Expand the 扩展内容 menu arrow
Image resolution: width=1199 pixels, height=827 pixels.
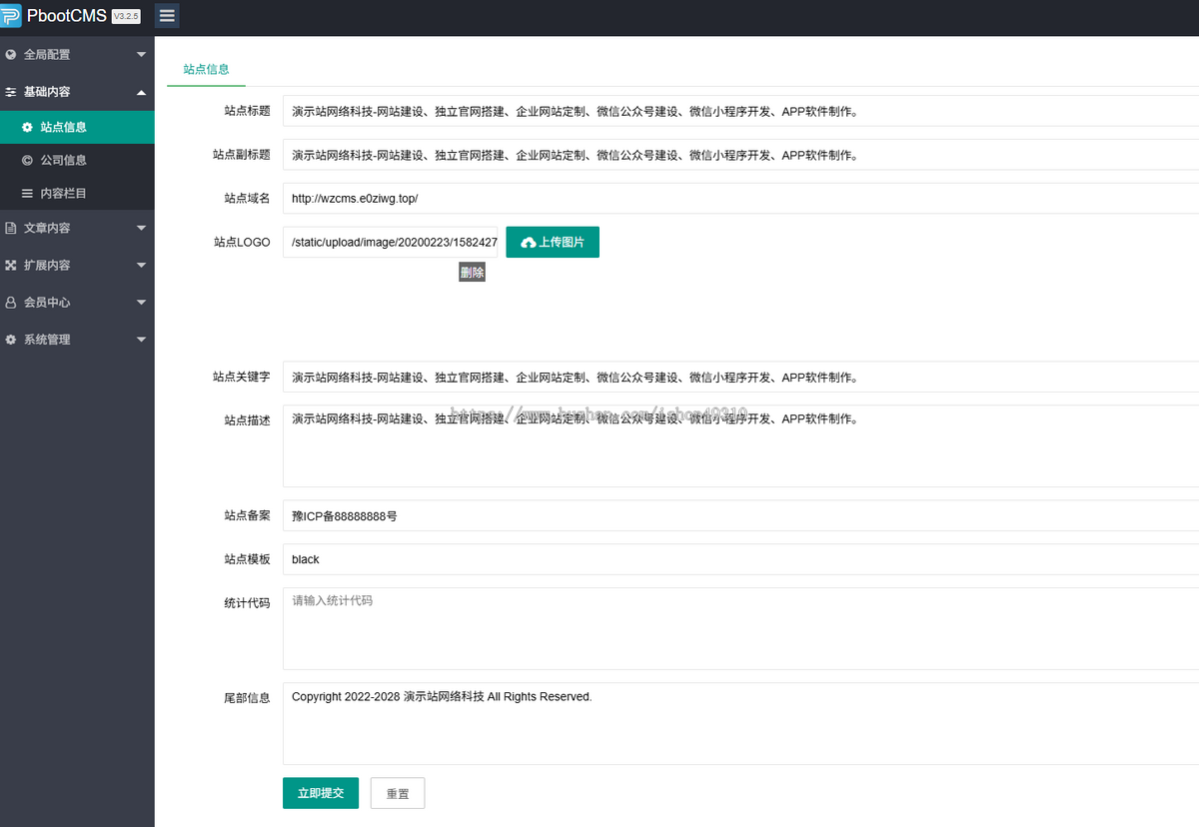pos(141,266)
